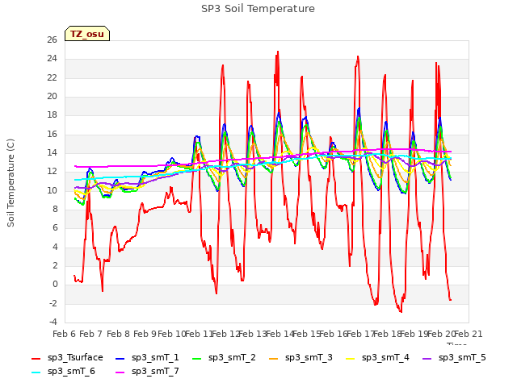This screenshot has height=387, width=517.
Task: Click the Feb 10 x-axis tick label
Action: pyautogui.click(x=172, y=334)
